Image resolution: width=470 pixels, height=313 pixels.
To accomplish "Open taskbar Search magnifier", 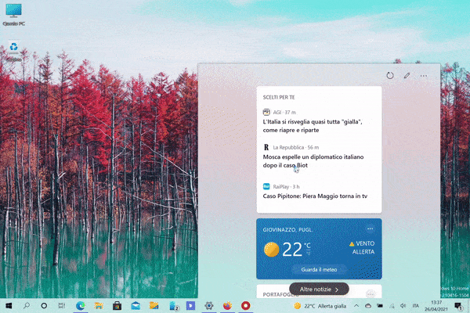I will tap(27, 305).
